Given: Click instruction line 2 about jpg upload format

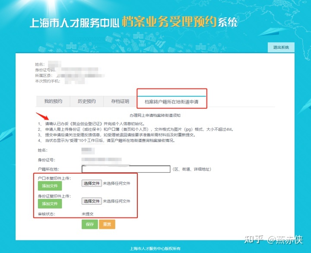Looking at the screenshot, I should (136, 129).
